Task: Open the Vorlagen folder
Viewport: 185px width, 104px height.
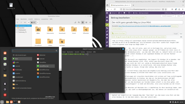Action: 62,42
